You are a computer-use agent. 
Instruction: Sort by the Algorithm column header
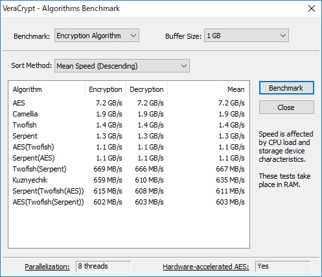click(x=47, y=89)
